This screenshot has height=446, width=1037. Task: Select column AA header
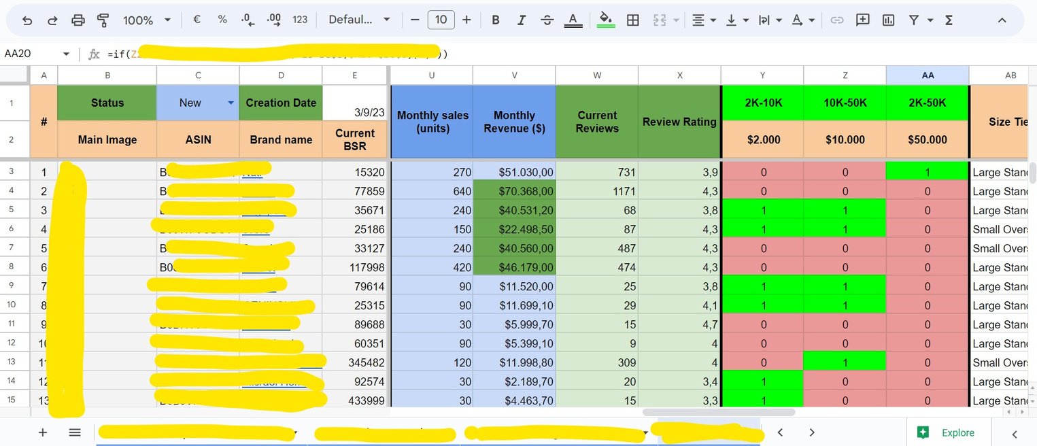coord(928,75)
